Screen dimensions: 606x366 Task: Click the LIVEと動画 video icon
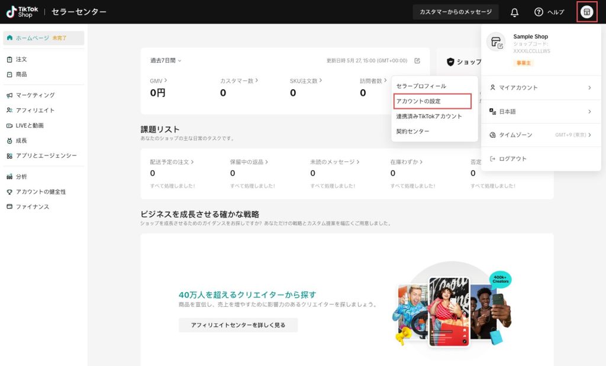point(9,126)
